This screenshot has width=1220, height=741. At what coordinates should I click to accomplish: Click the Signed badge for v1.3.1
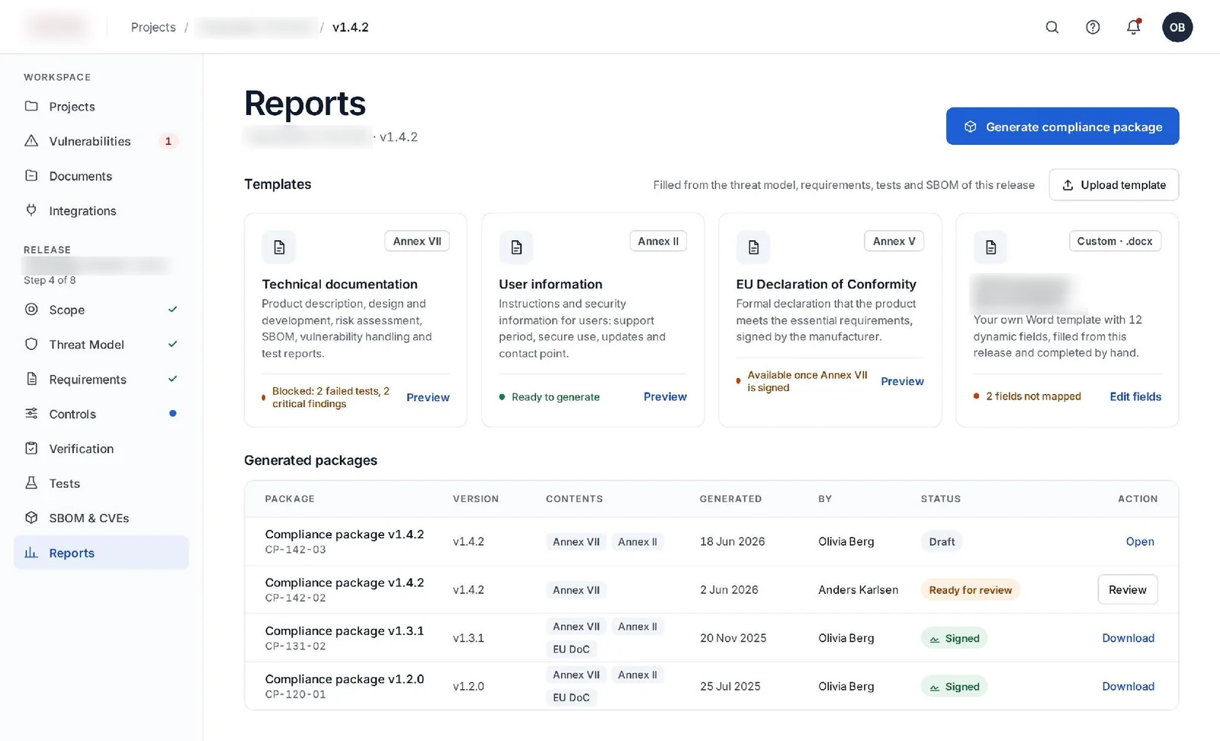point(954,638)
